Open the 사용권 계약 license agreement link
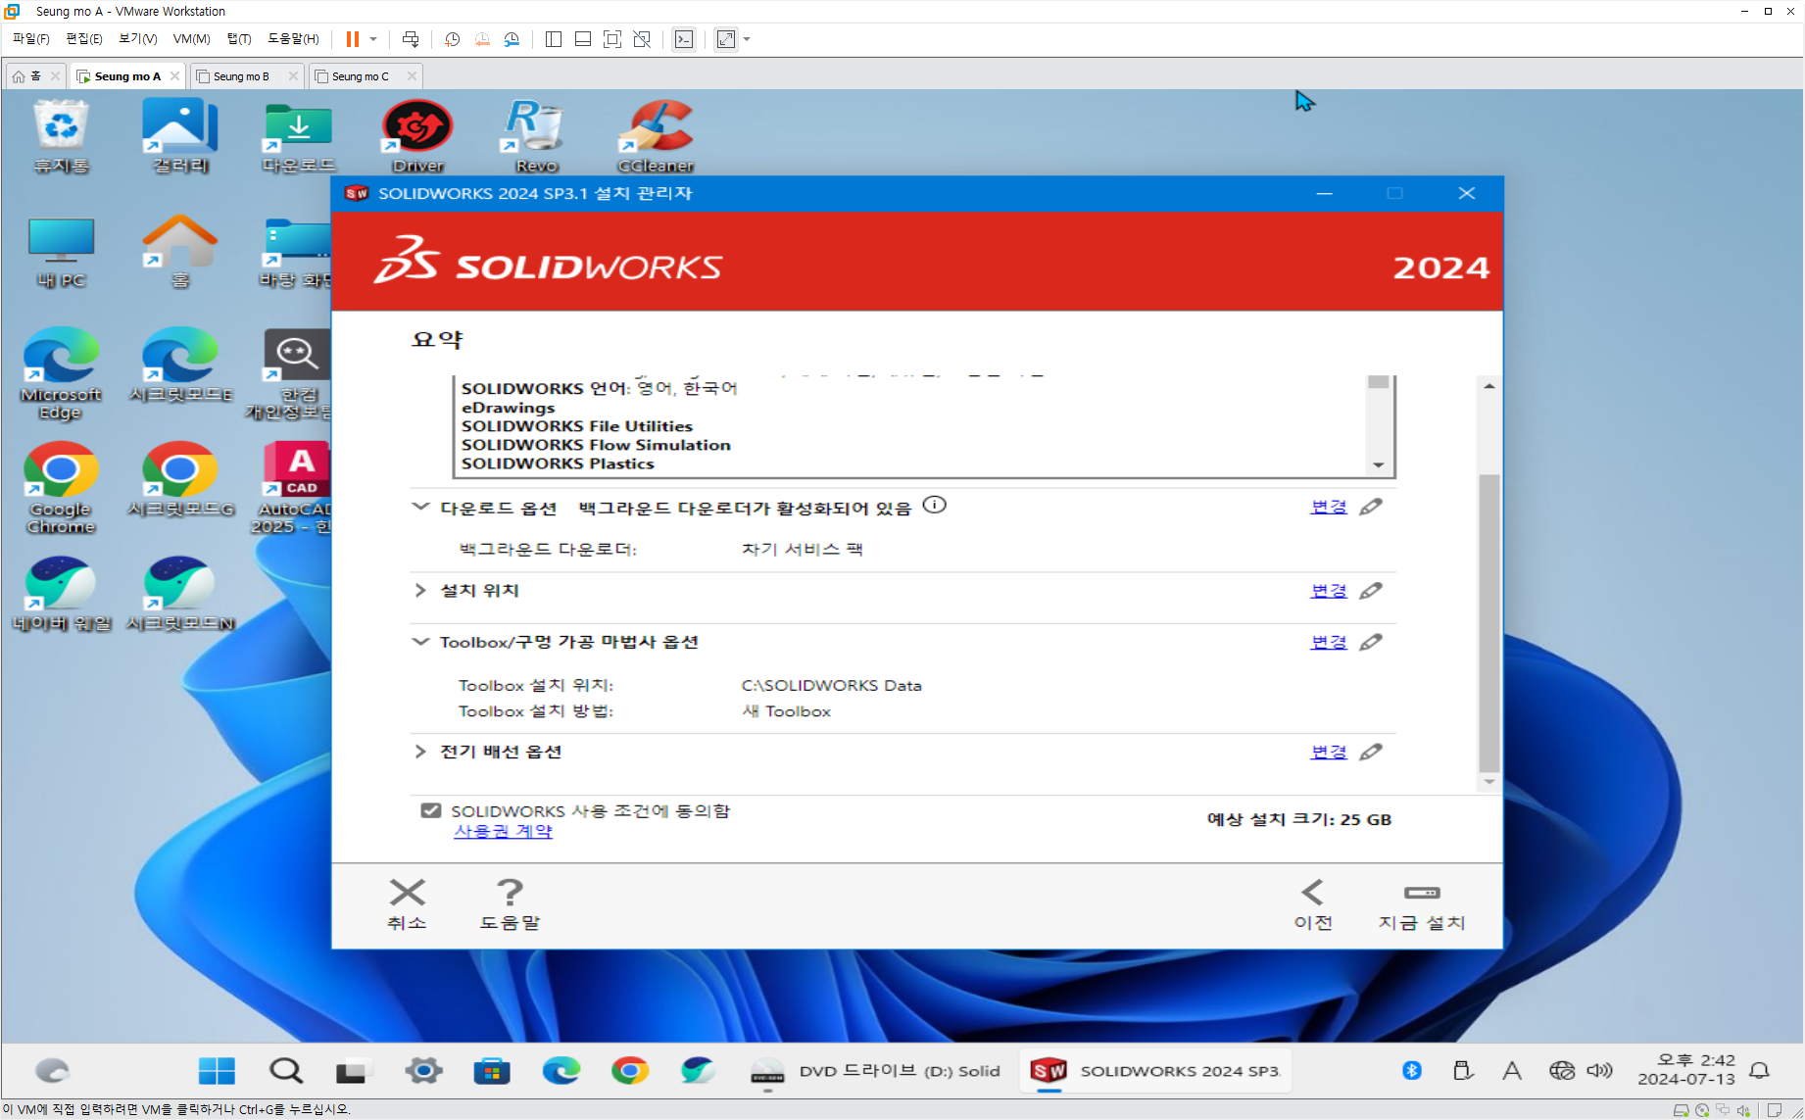This screenshot has height=1120, width=1805. 503,831
